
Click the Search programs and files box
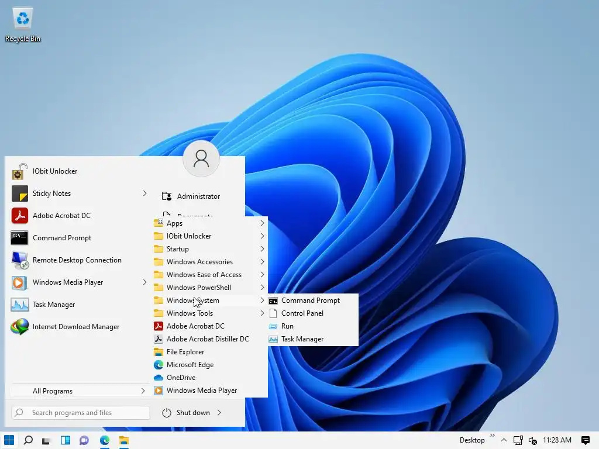pyautogui.click(x=81, y=412)
